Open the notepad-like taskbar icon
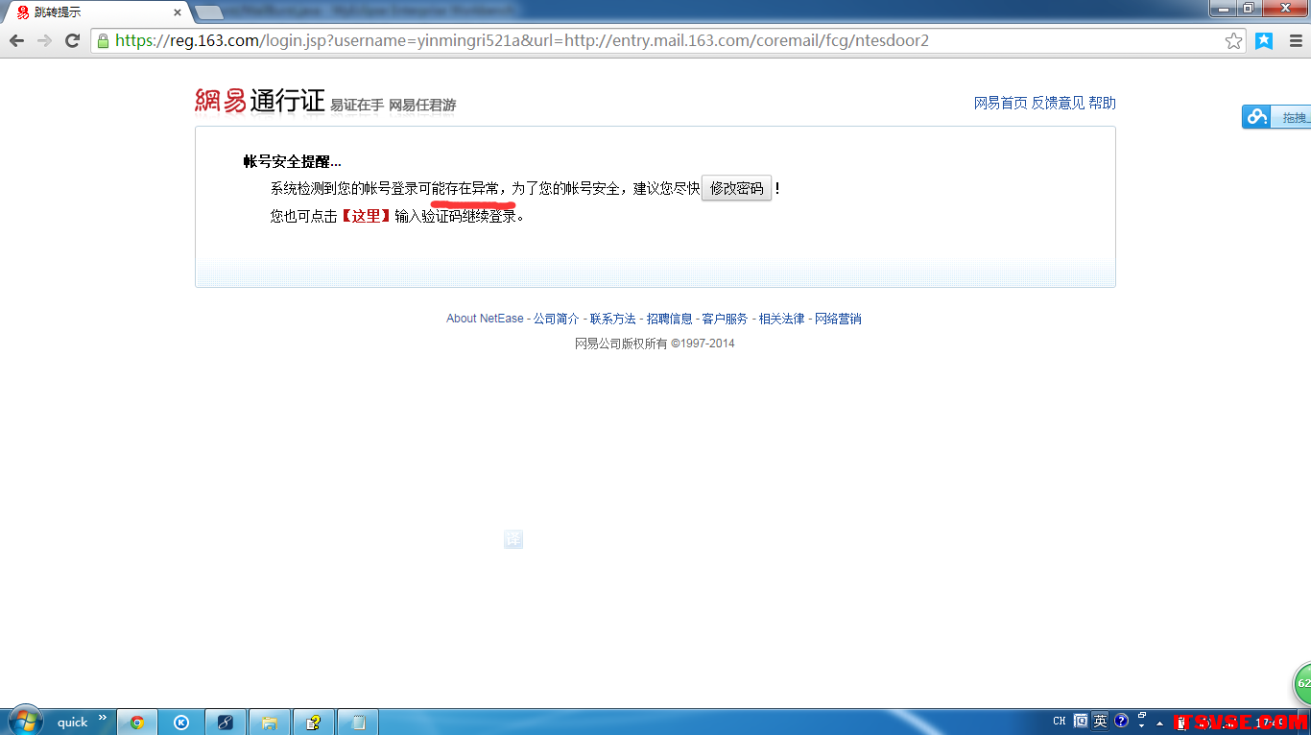Screen dimensions: 1311x735 358,723
